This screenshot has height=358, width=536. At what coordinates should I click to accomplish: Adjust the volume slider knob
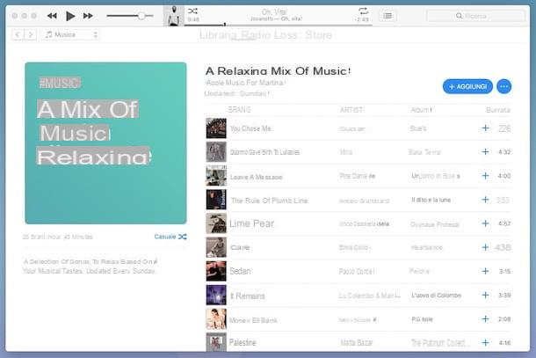(141, 16)
